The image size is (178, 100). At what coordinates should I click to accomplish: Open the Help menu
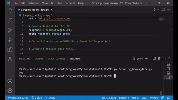coord(81,3)
